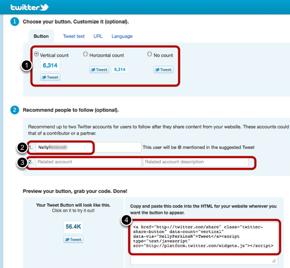The height and width of the screenshot is (268, 290).
Task: Click the Related account description field
Action: (196, 162)
